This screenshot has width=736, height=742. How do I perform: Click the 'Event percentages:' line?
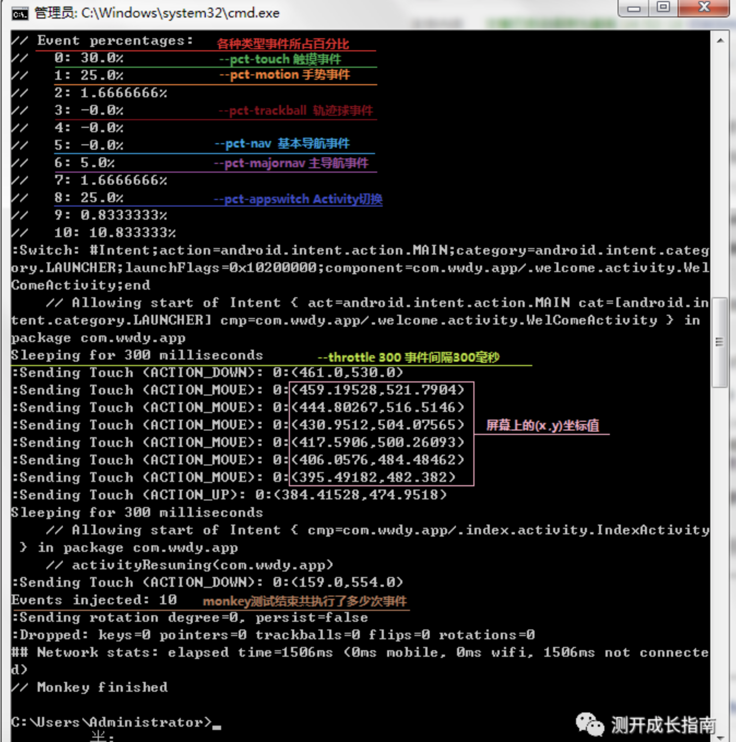click(x=102, y=41)
